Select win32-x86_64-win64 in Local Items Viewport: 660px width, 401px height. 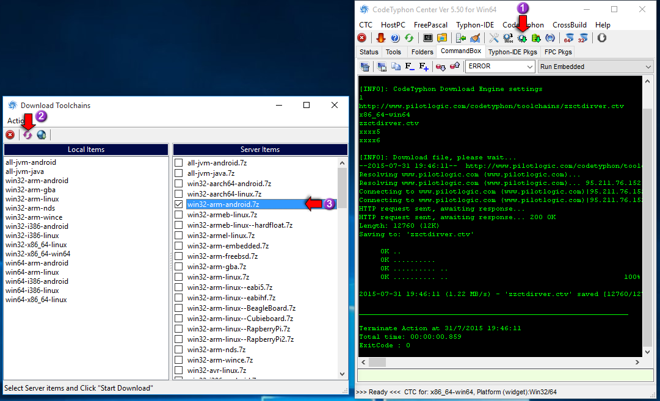[x=38, y=254]
